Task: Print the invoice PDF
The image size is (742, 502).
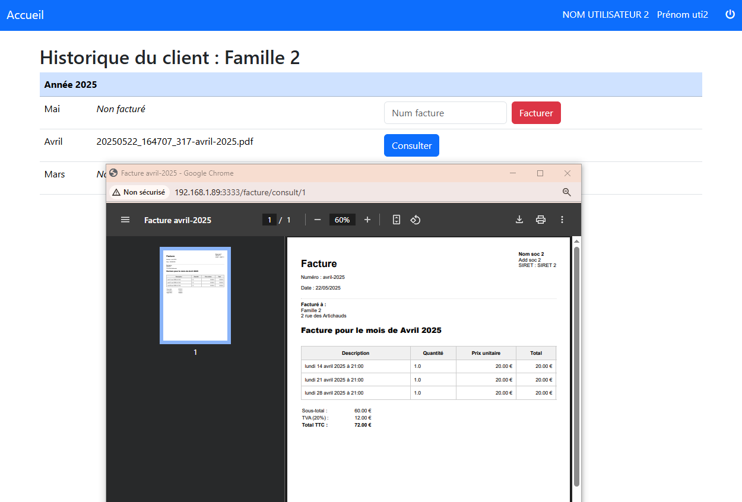Action: 541,220
